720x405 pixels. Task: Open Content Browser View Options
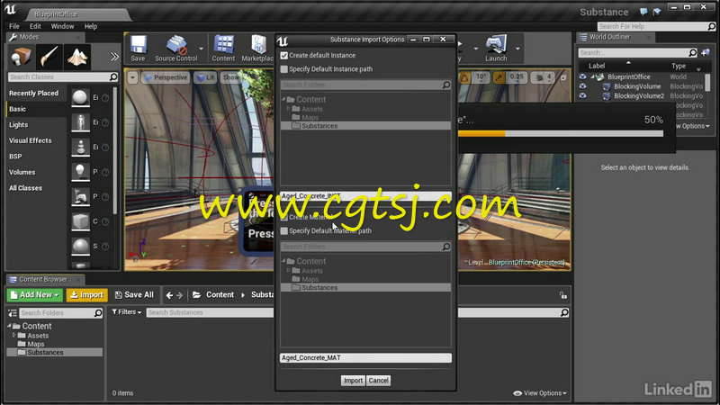pos(540,393)
